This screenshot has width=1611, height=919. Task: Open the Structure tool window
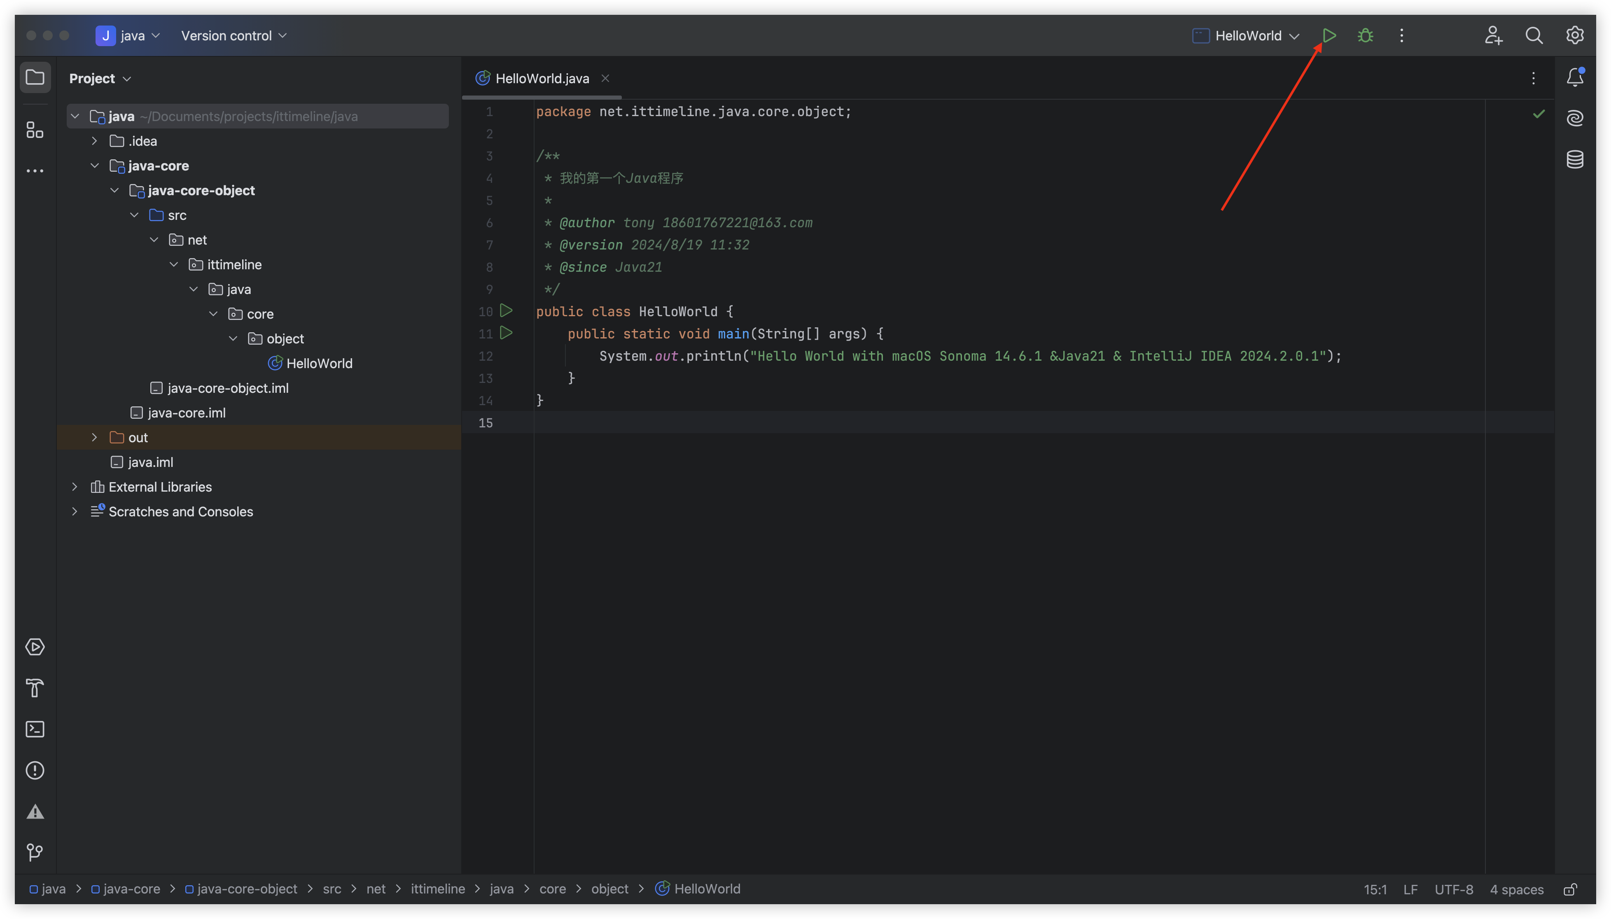pyautogui.click(x=35, y=130)
